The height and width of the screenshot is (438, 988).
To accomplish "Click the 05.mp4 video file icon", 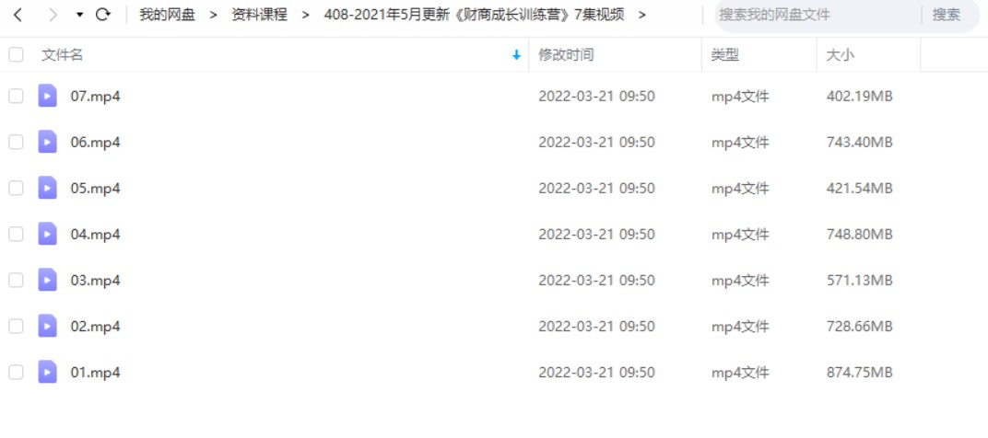I will tap(47, 188).
